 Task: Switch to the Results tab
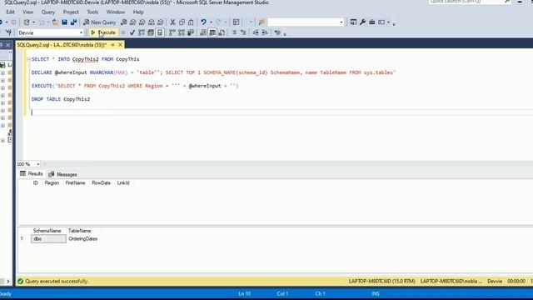[32, 174]
